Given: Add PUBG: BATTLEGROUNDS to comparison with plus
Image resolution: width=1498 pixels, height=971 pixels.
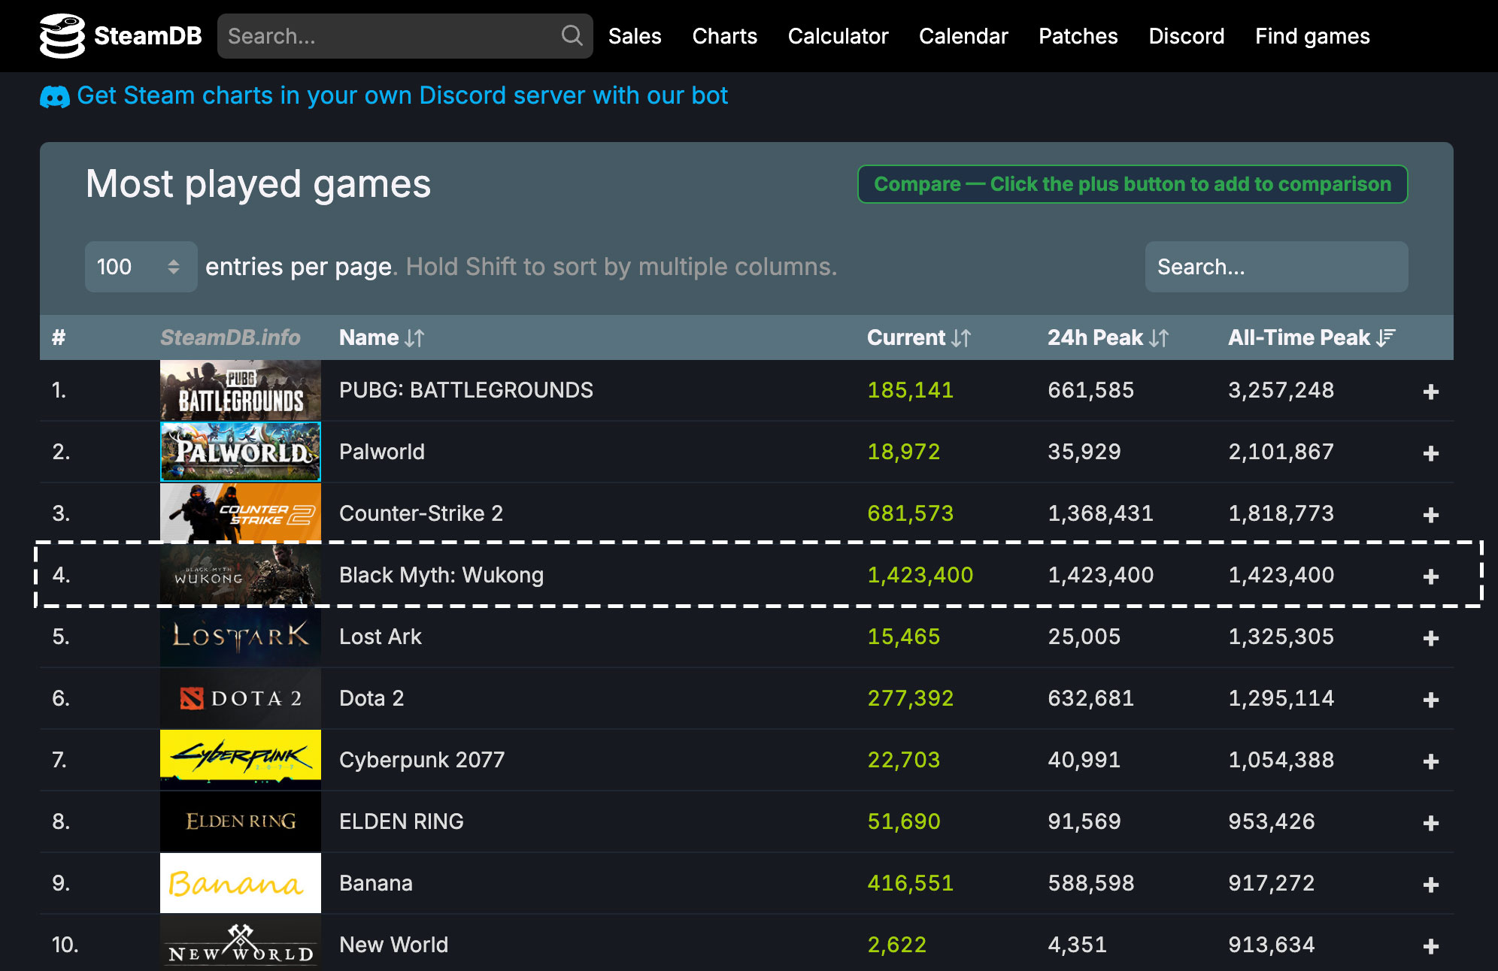Looking at the screenshot, I should (x=1430, y=392).
